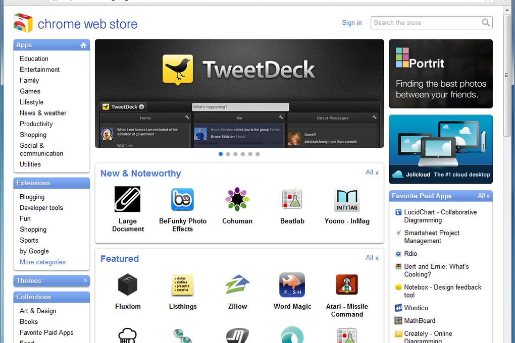
Task: Click the chrome web store title text
Action: tap(87, 24)
